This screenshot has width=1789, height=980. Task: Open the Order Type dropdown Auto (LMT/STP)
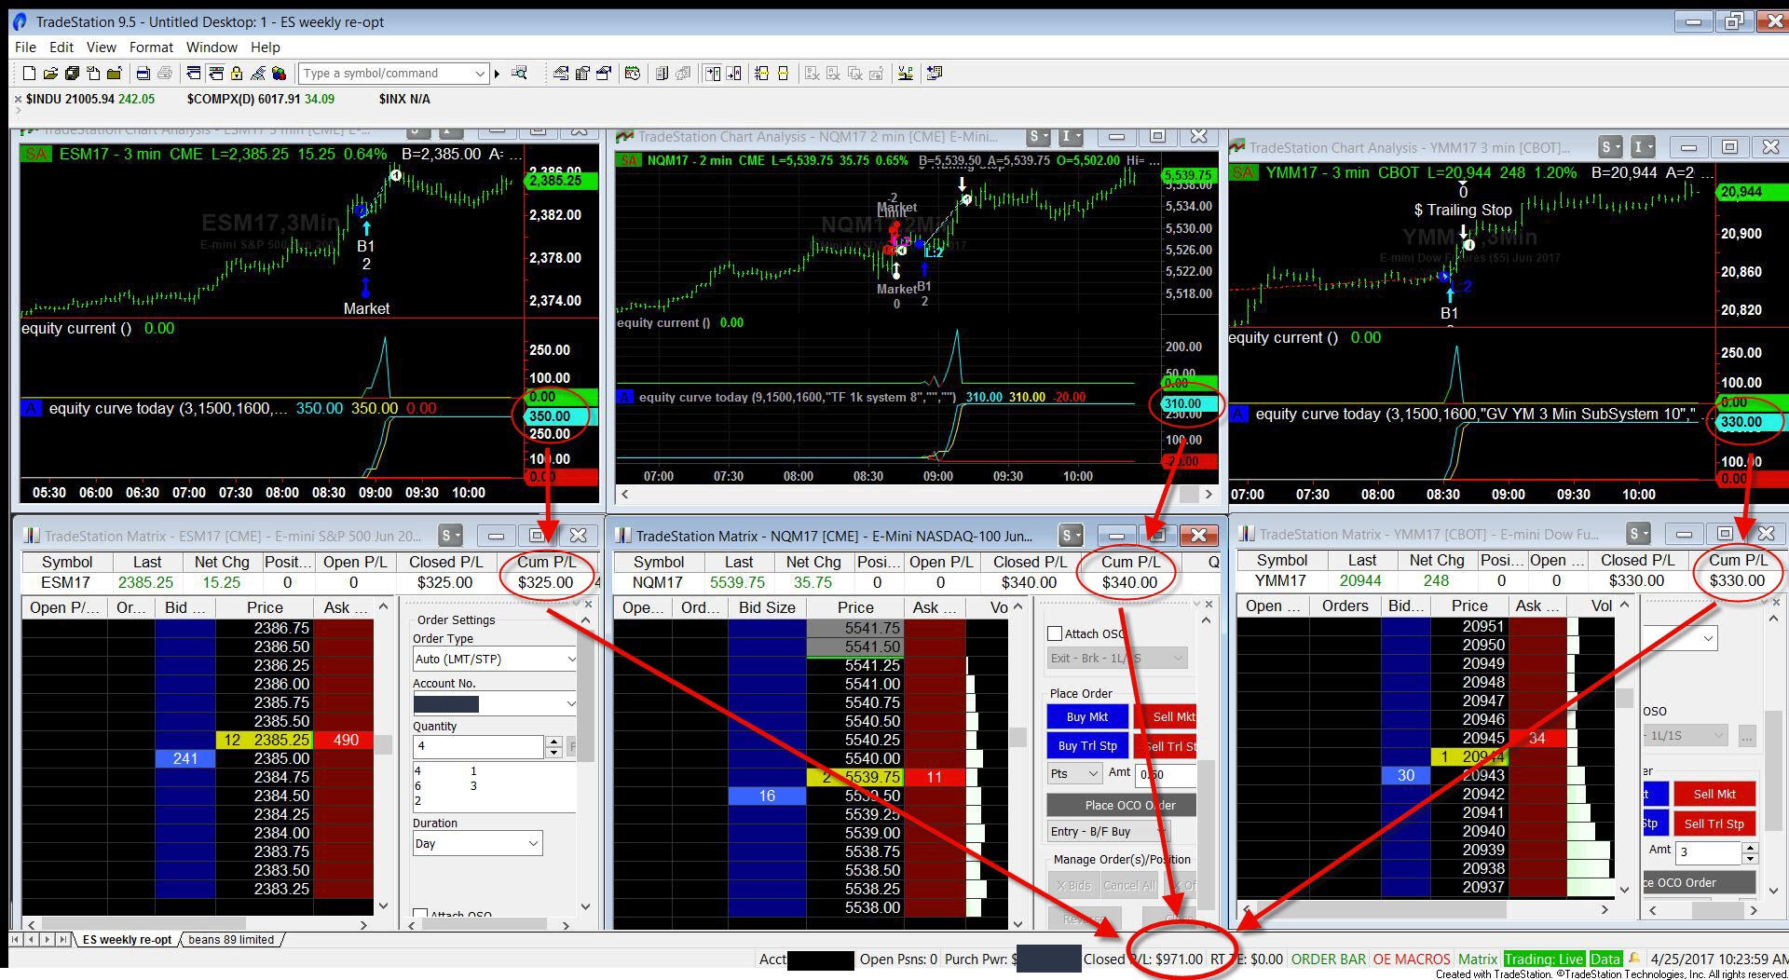pyautogui.click(x=495, y=659)
